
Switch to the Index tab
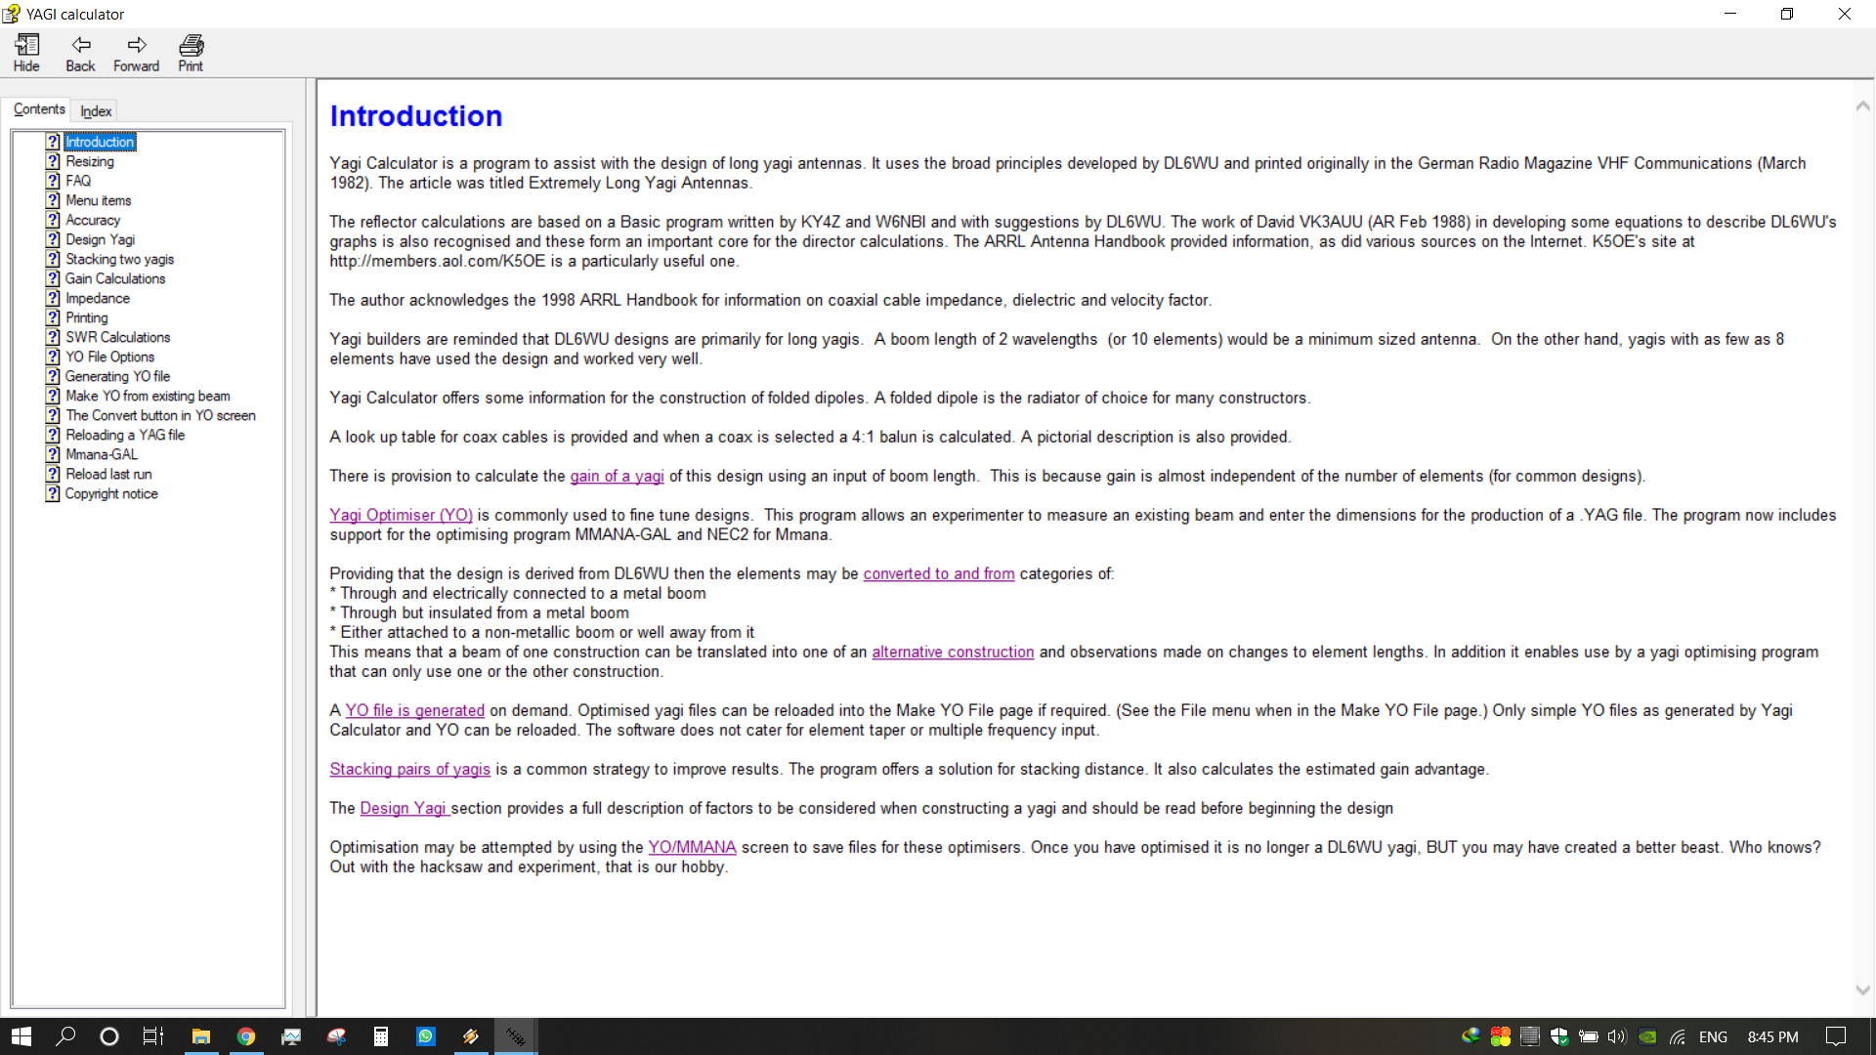point(95,110)
